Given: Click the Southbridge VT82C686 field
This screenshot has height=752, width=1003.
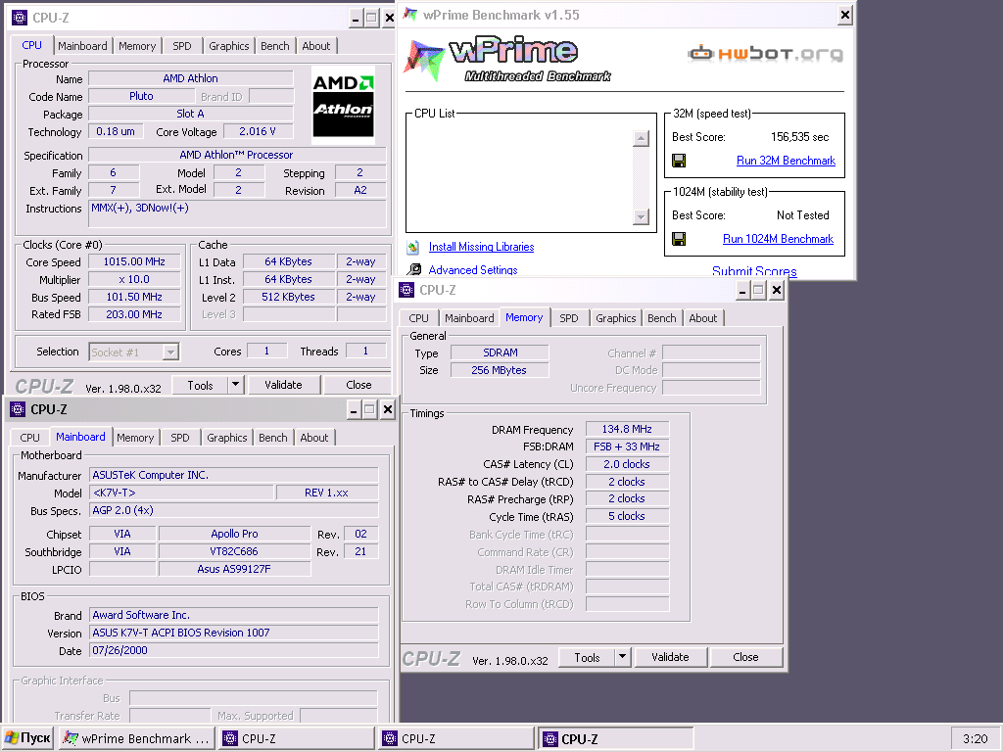Looking at the screenshot, I should (234, 551).
